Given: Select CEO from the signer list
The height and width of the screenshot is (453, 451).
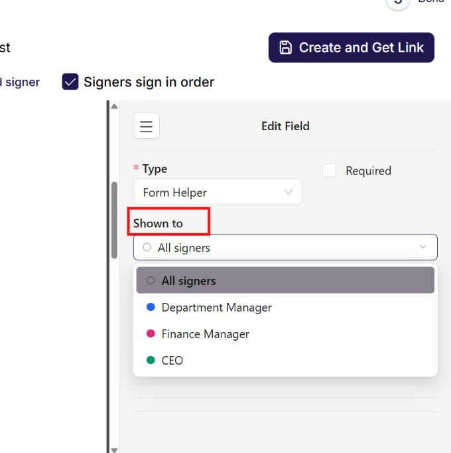Looking at the screenshot, I should 285,360.
